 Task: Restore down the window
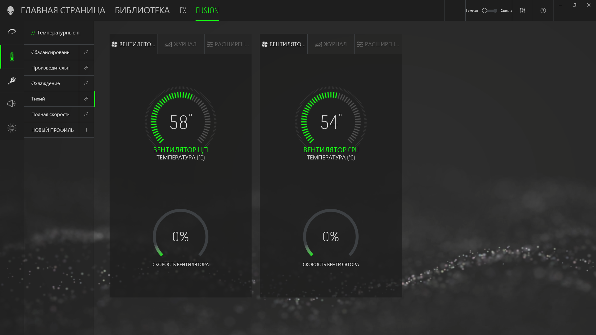click(x=575, y=5)
